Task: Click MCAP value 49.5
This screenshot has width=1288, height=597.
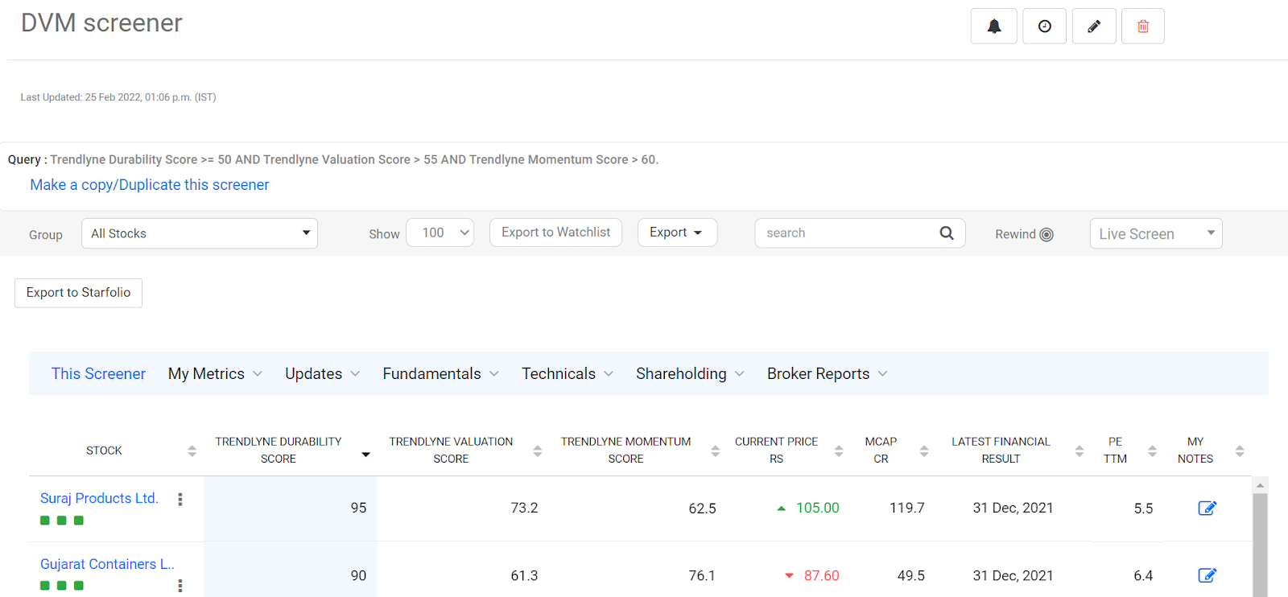Action: click(x=911, y=575)
